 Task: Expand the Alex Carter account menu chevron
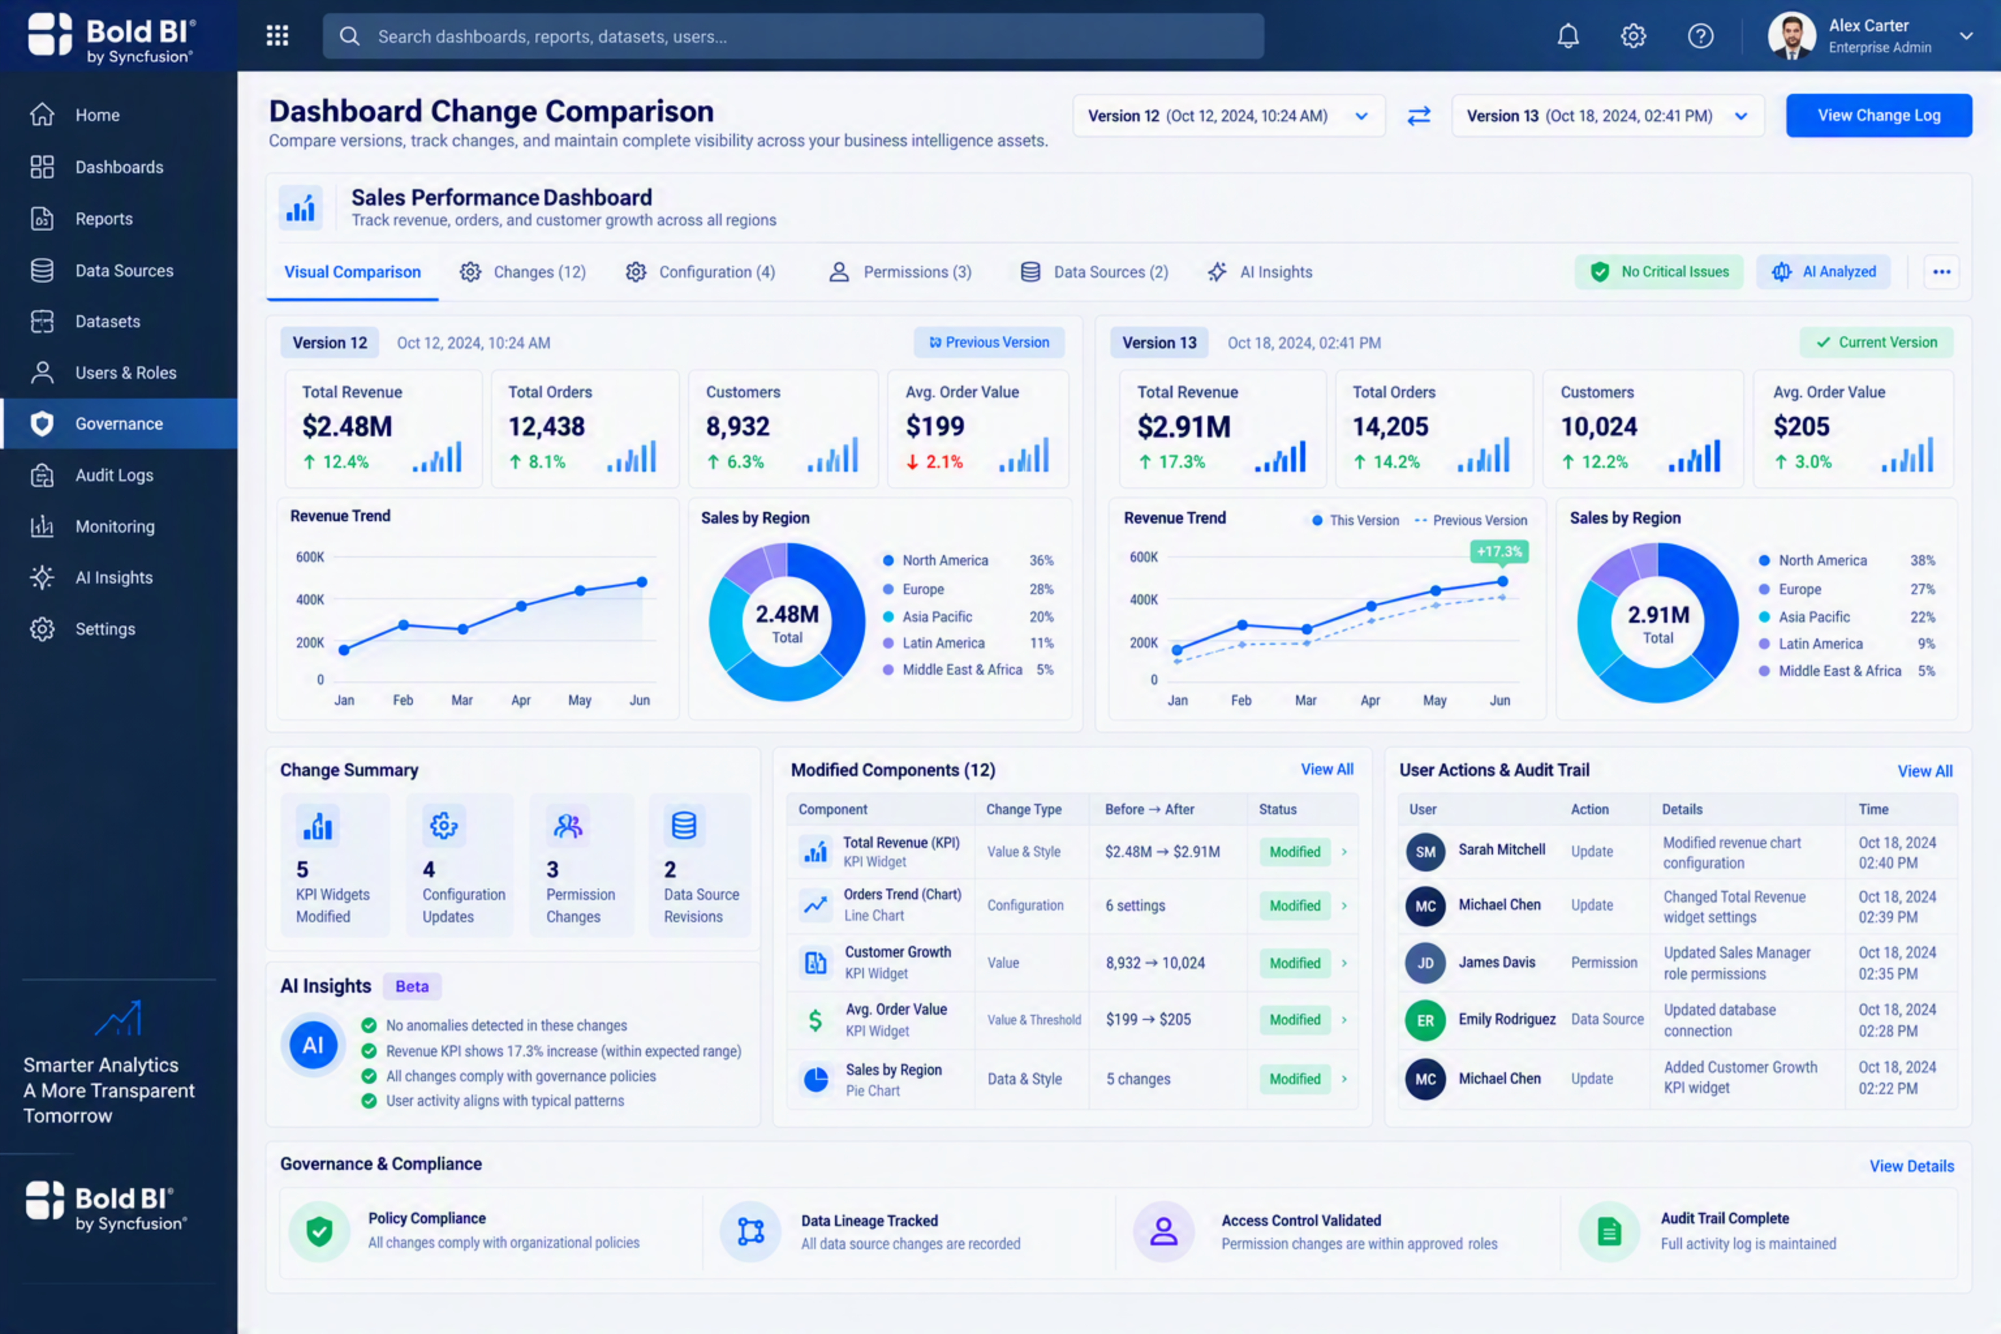tap(1966, 36)
